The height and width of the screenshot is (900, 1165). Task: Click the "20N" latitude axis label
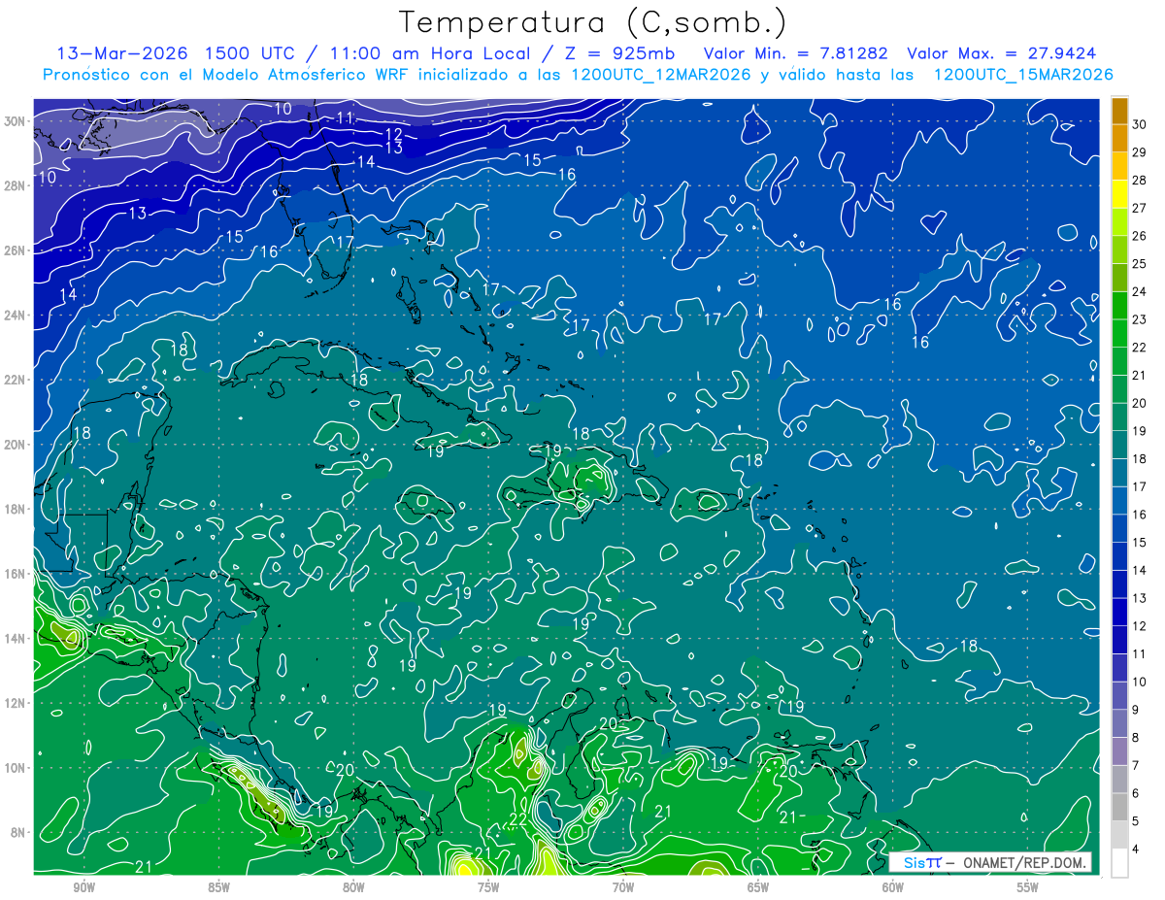click(x=14, y=445)
